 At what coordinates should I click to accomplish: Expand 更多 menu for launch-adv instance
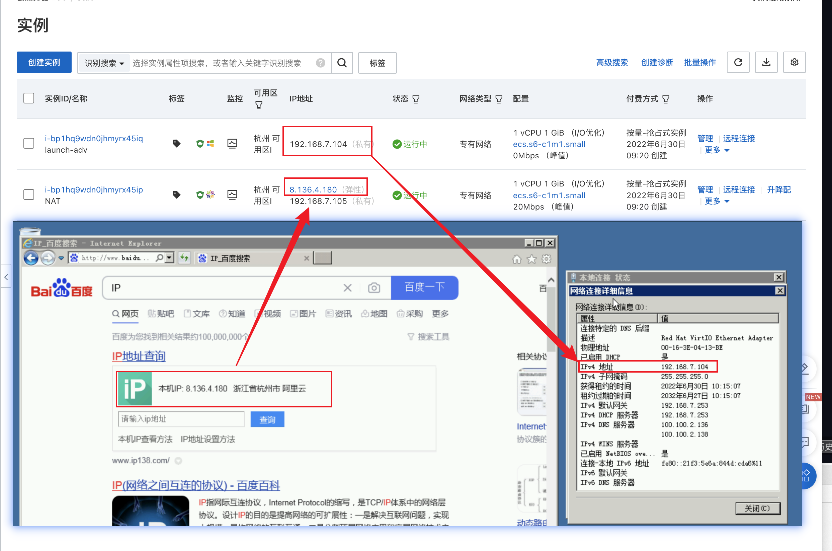(717, 150)
